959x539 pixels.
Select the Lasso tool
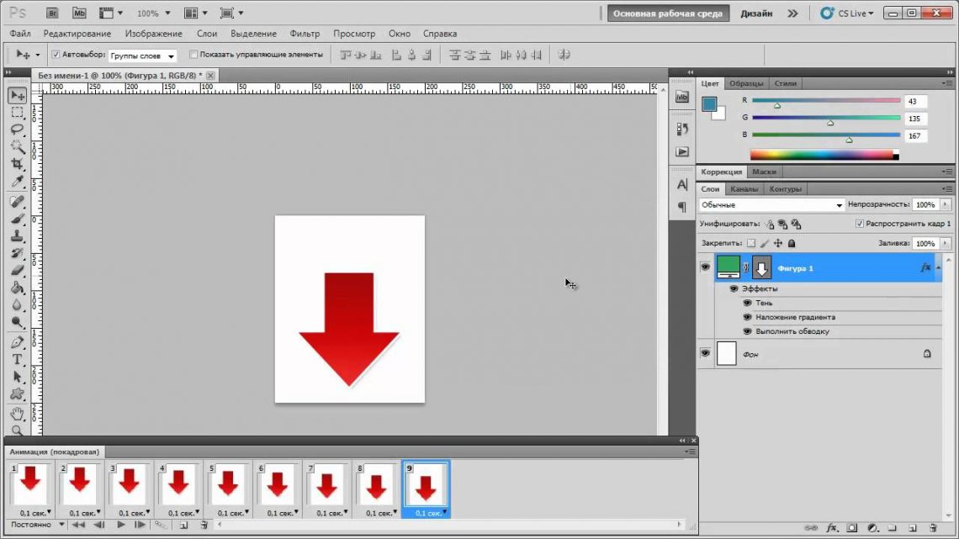[x=17, y=129]
